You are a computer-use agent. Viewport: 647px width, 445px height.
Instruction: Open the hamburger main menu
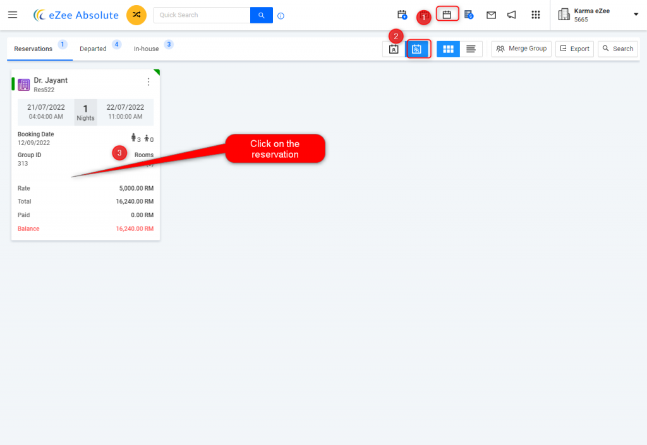pos(13,15)
